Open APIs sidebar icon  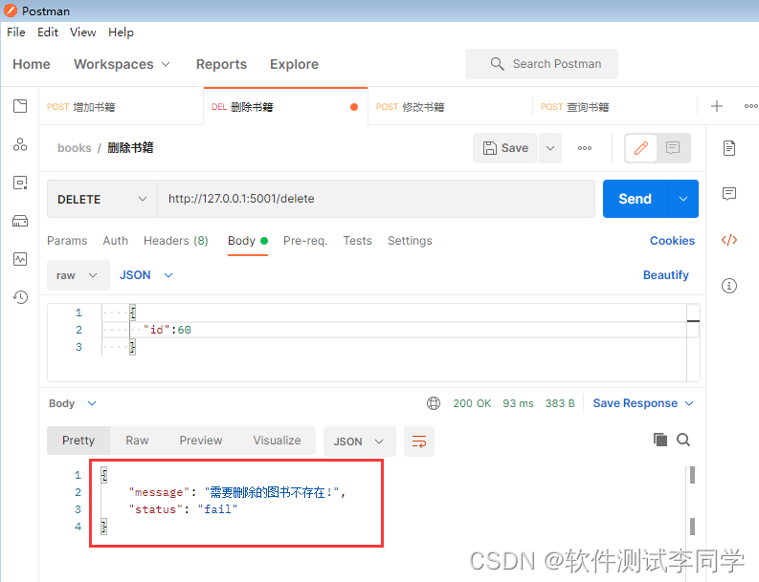point(20,144)
